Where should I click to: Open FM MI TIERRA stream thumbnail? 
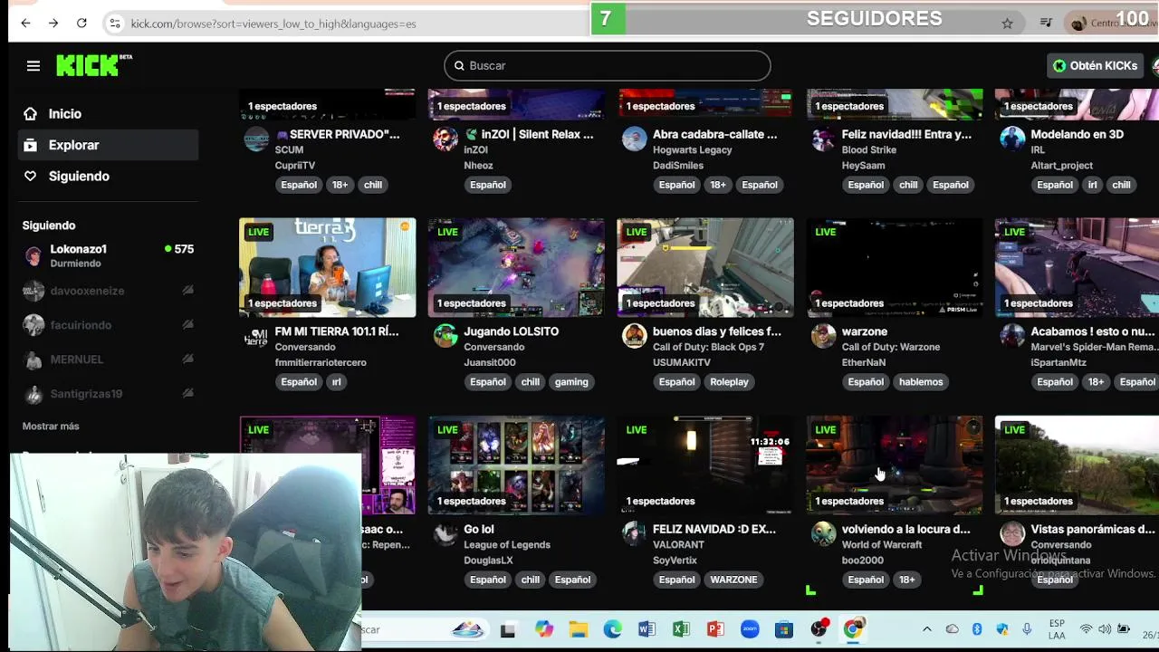coord(328,267)
